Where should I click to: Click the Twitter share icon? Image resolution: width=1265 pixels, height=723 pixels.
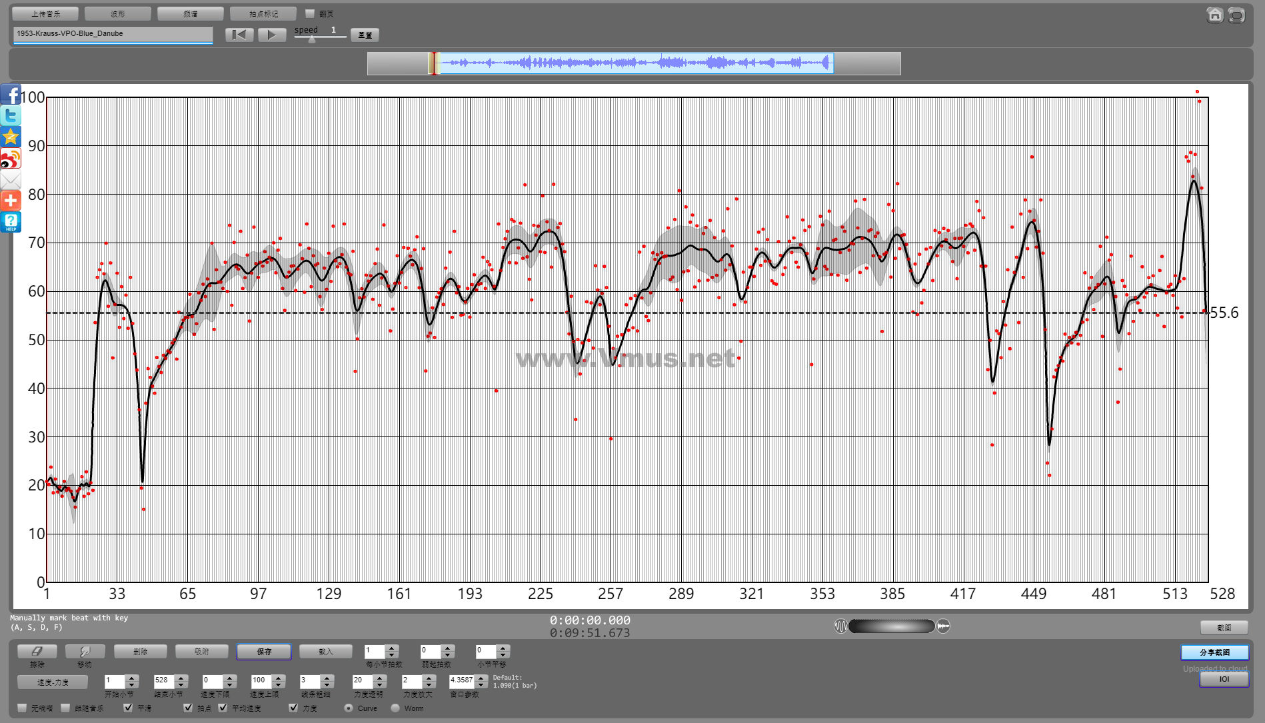tap(11, 116)
